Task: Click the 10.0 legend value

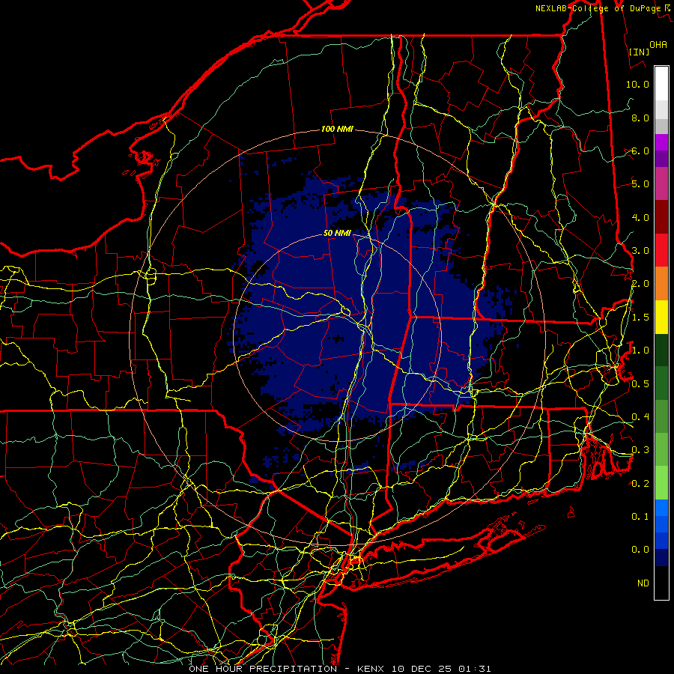Action: click(x=637, y=84)
